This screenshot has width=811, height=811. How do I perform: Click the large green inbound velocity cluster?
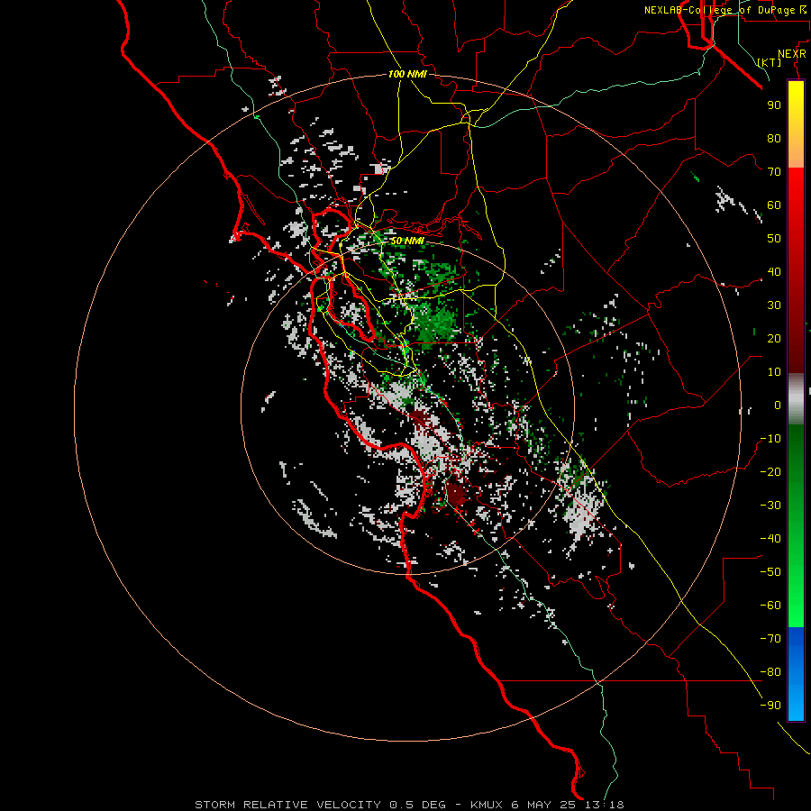click(436, 323)
